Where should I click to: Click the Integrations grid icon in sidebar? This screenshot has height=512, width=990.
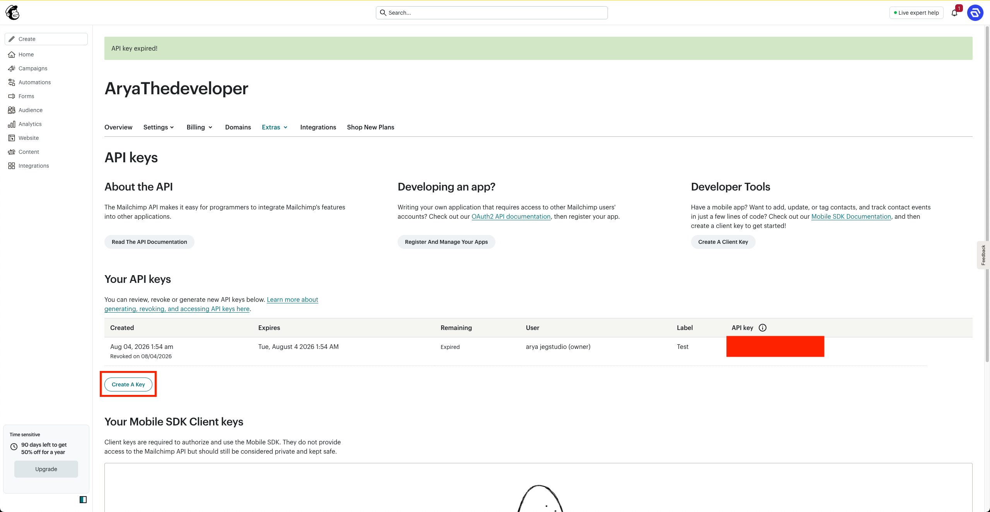tap(12, 166)
